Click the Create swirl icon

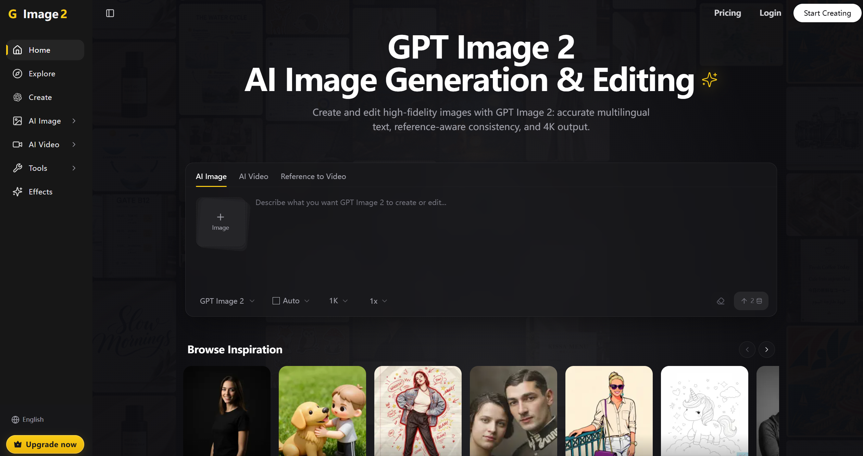(17, 97)
